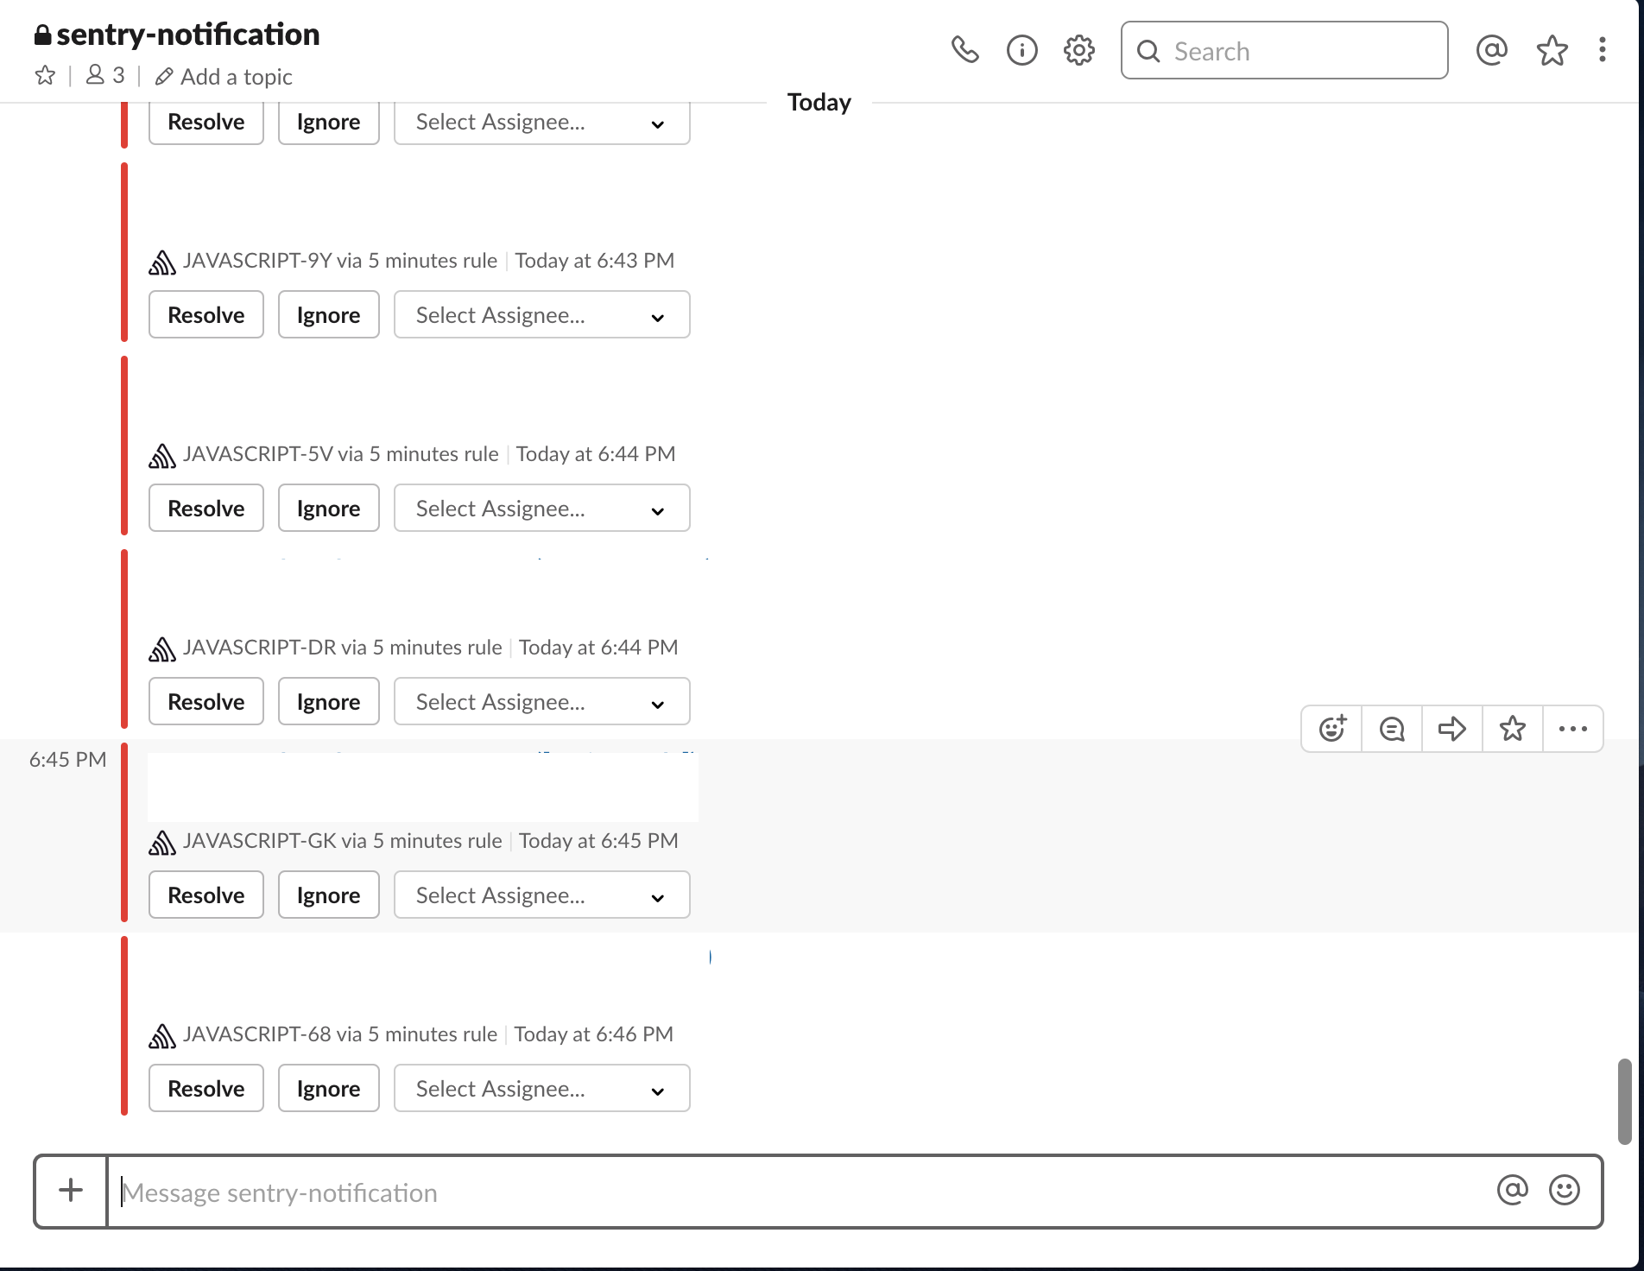
Task: Ignore the JAVASCRIPT-68 issue
Action: 329,1088
